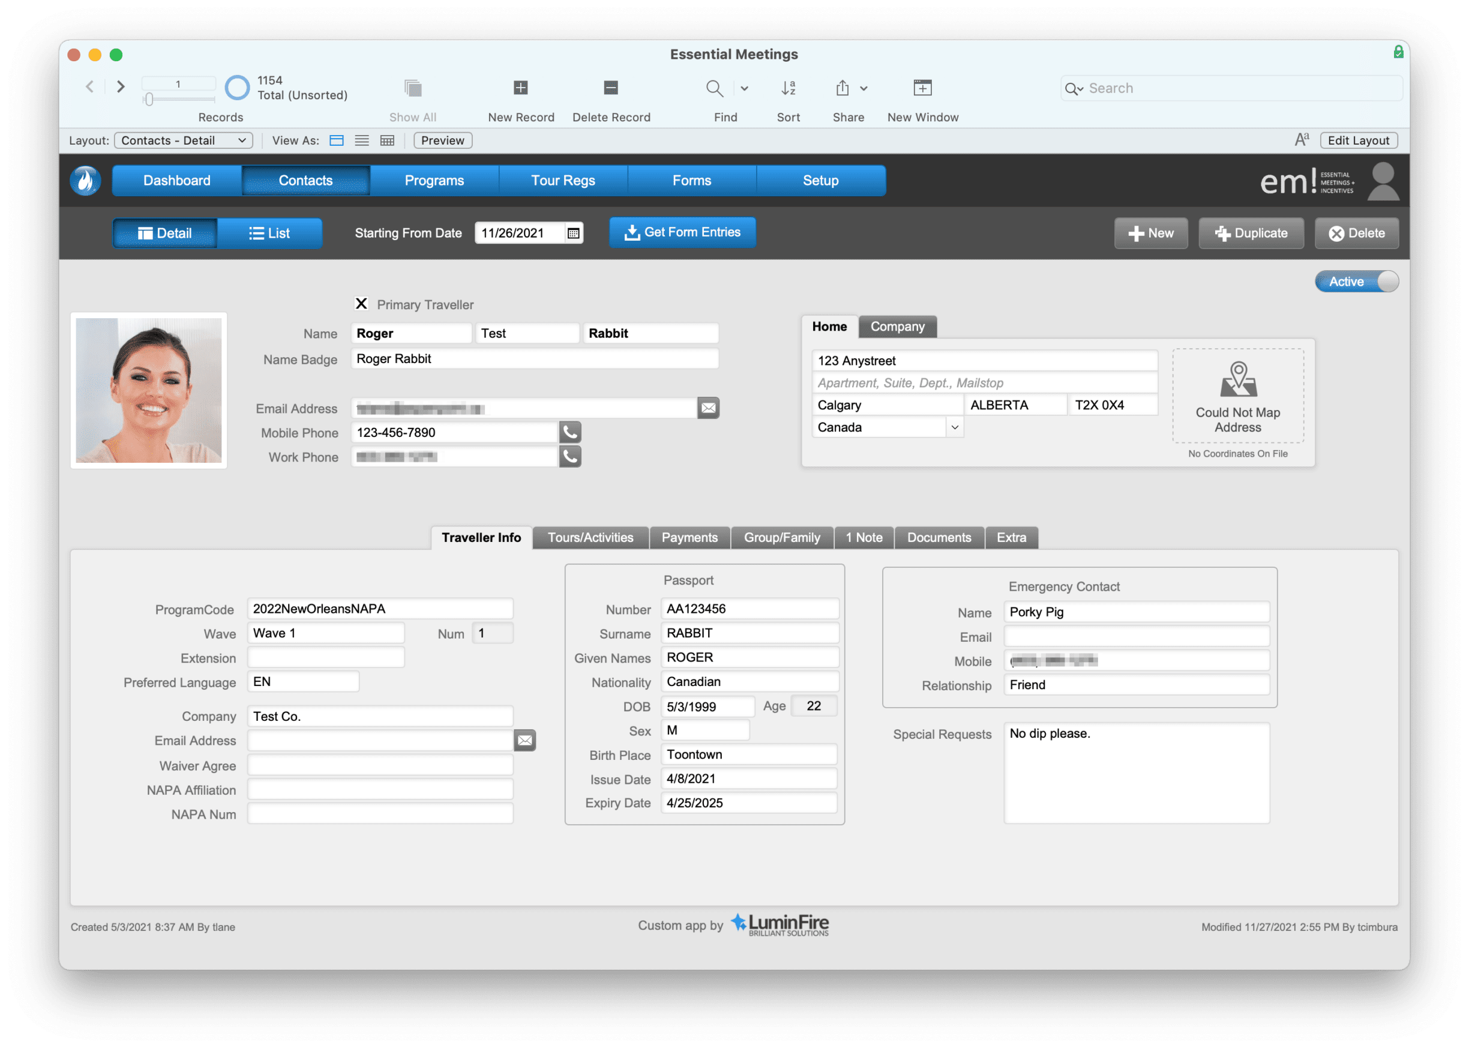Click the Emergency Contact Name field

pos(1136,612)
